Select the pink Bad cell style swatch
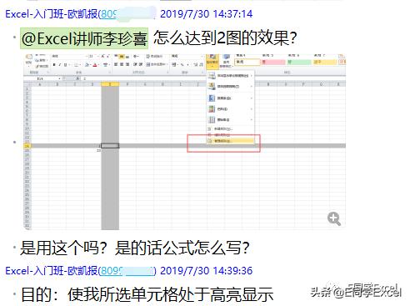The width and height of the screenshot is (410, 306). [x=273, y=62]
